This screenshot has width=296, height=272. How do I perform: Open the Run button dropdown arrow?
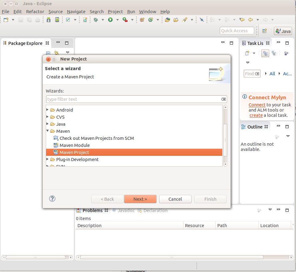(117, 20)
